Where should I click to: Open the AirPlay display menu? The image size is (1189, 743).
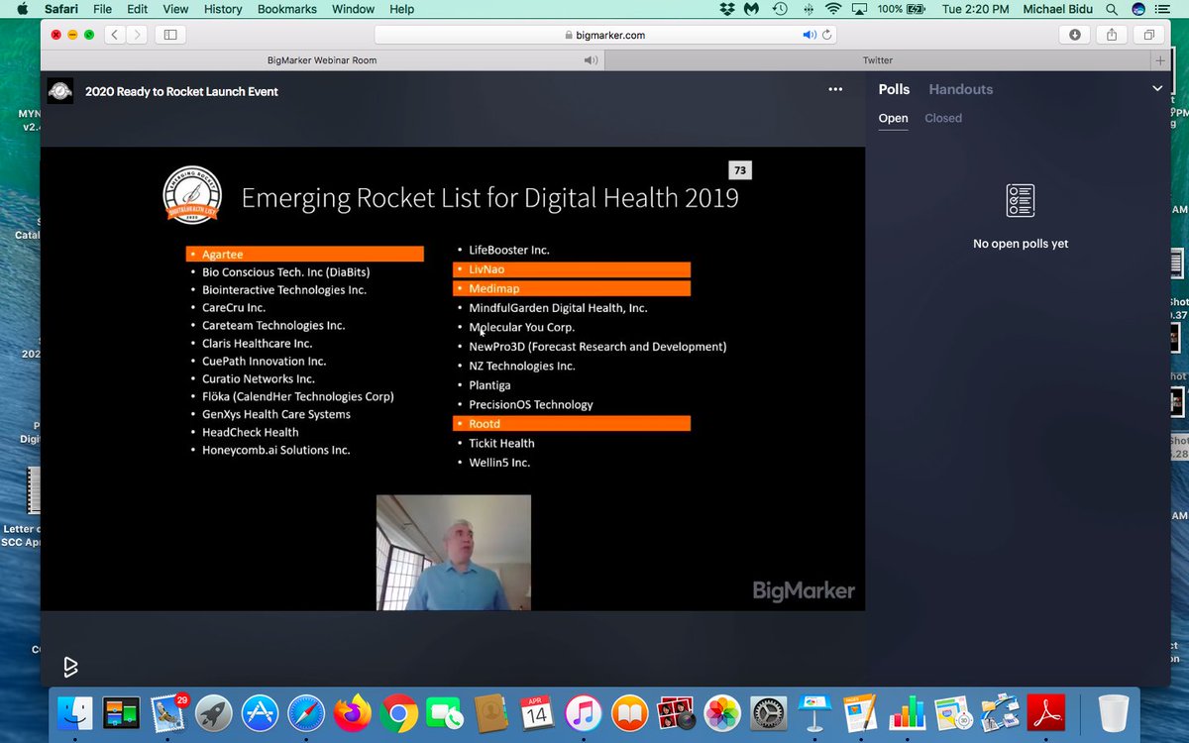point(859,9)
